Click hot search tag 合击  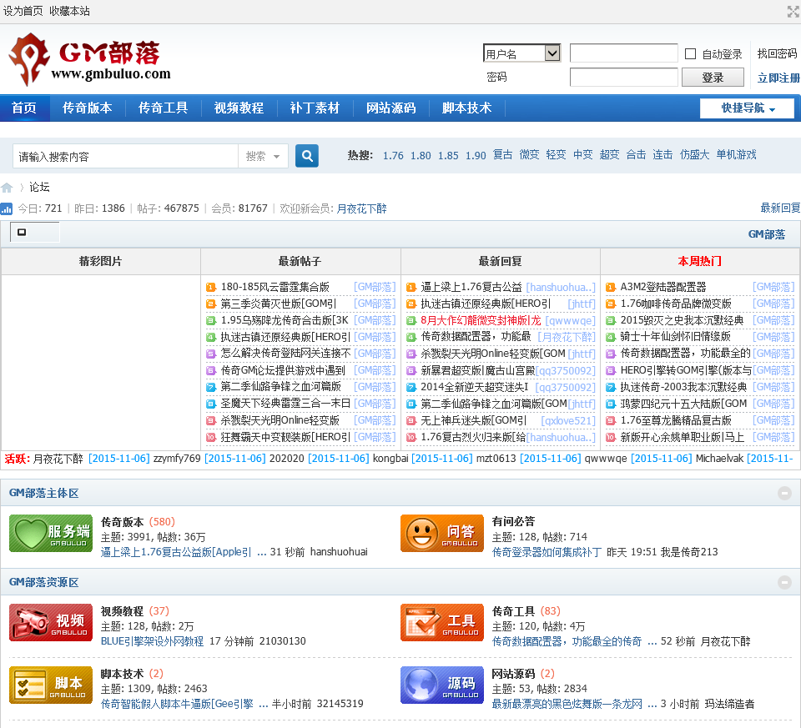click(636, 154)
